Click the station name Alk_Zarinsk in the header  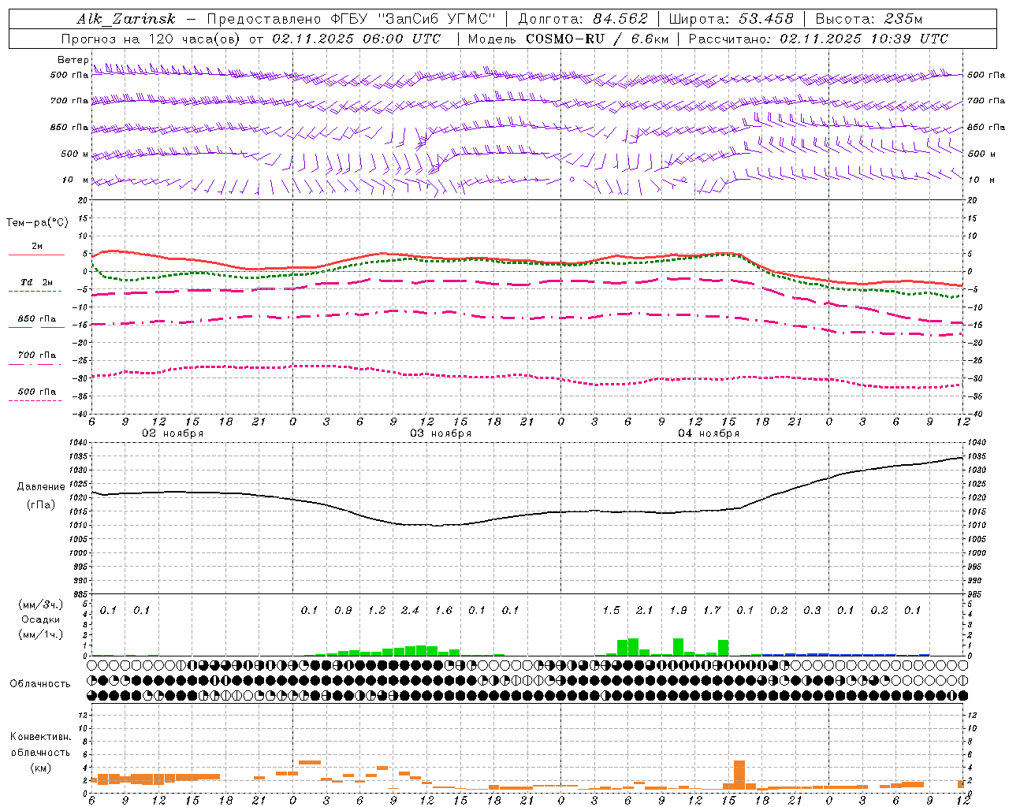tap(126, 19)
